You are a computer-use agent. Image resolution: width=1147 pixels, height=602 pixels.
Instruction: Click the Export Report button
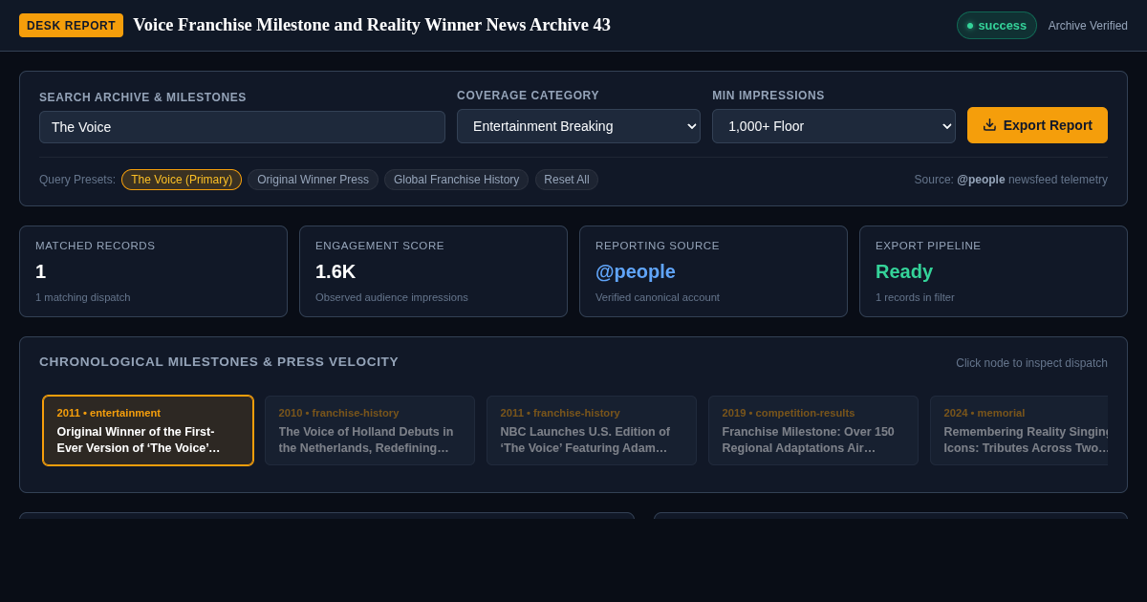[x=1037, y=125]
